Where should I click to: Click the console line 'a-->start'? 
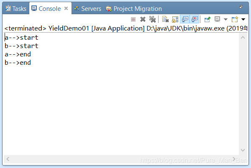[x=21, y=38]
